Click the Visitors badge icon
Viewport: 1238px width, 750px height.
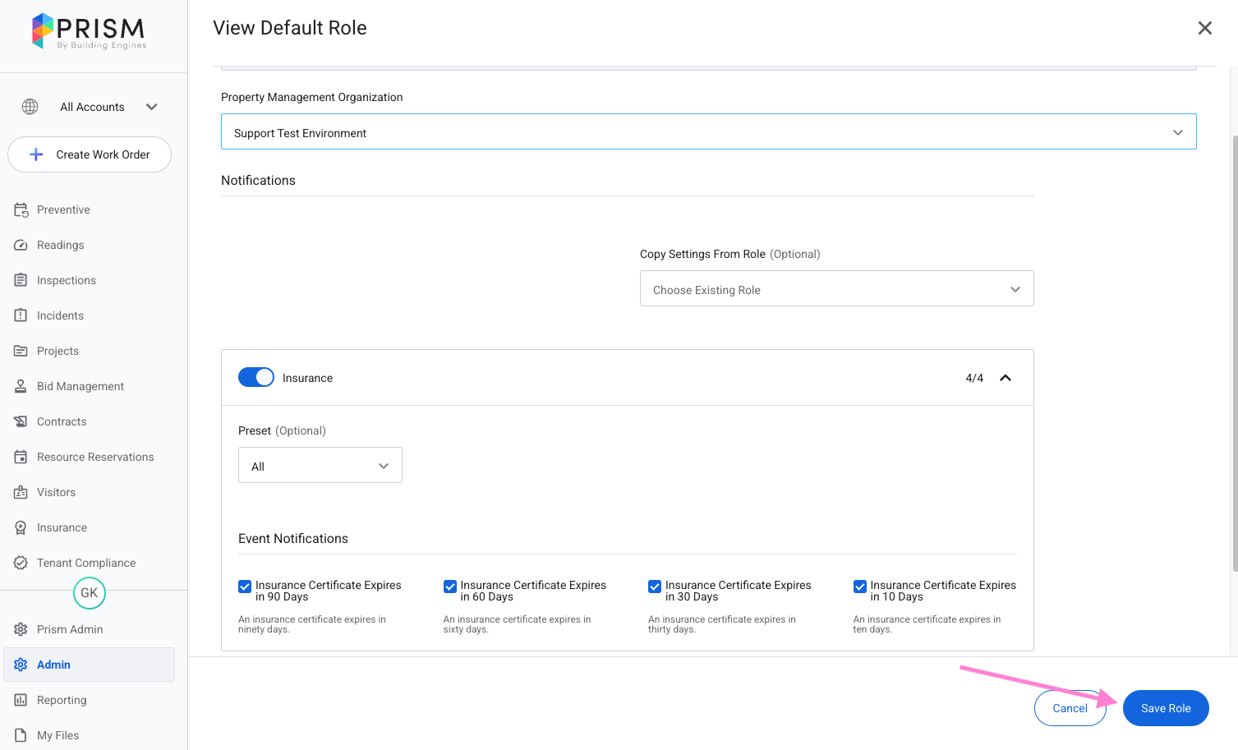[21, 492]
